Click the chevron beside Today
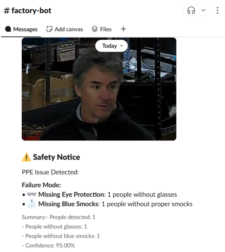The image size is (225, 252). (121, 46)
